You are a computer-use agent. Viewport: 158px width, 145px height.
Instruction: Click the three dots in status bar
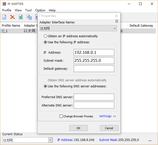[150, 140]
